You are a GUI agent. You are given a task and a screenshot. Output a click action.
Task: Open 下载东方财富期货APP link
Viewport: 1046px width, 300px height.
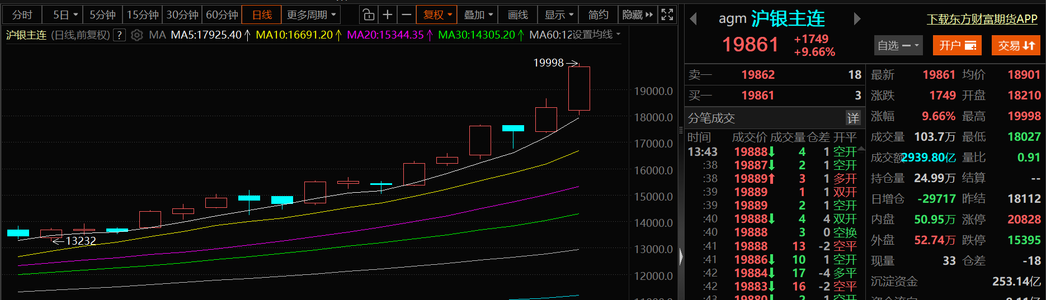coord(982,19)
